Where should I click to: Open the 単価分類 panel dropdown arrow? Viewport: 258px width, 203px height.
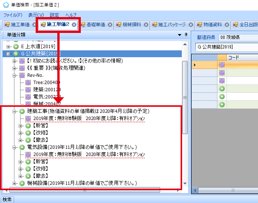[179, 35]
